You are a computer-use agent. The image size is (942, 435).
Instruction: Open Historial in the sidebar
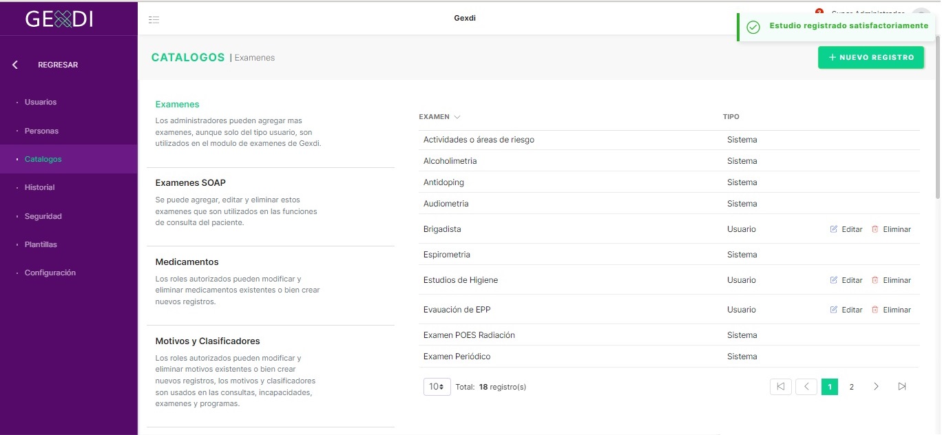(x=39, y=187)
